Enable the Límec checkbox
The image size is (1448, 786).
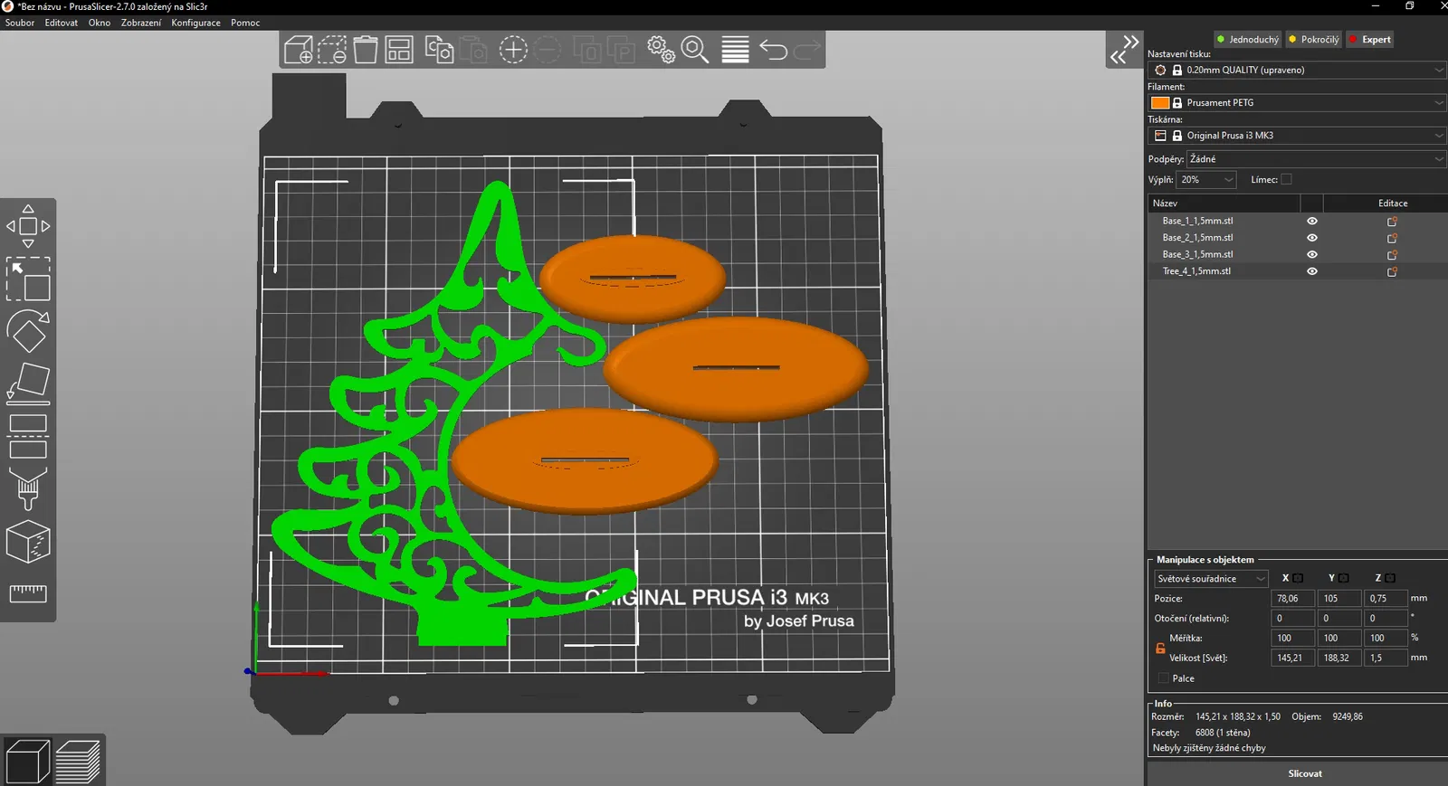1286,179
